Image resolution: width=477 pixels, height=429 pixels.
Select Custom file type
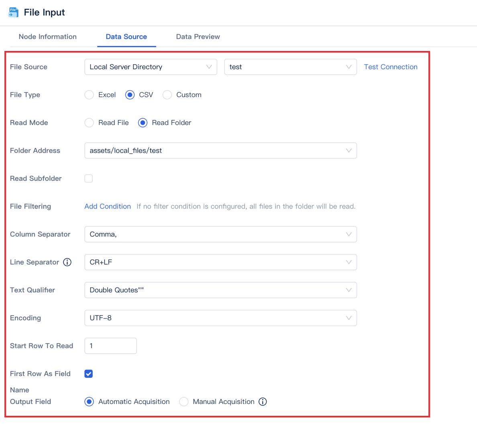point(167,95)
